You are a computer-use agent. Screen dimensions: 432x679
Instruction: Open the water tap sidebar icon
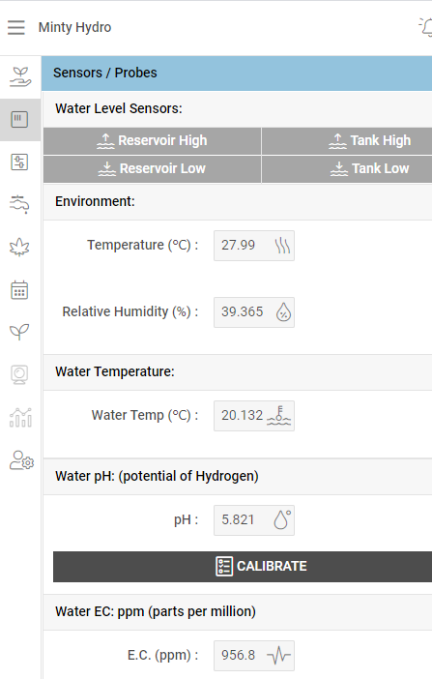point(19,204)
